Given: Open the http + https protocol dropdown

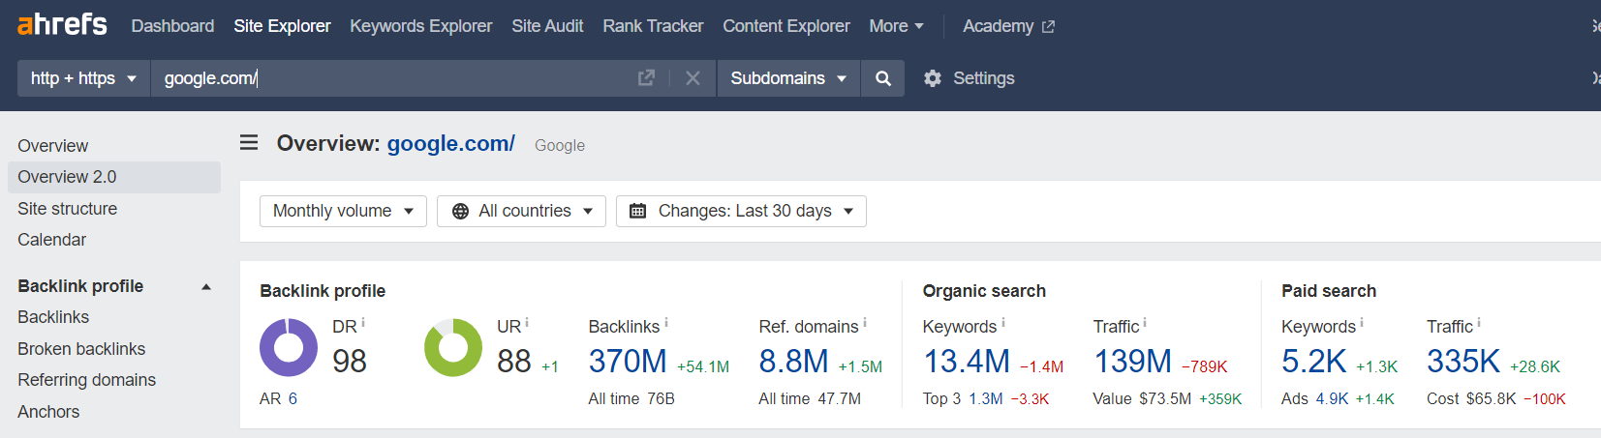Looking at the screenshot, I should 83,78.
